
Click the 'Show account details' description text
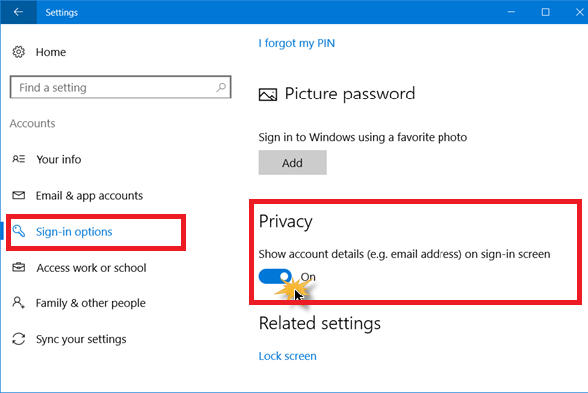(x=405, y=254)
